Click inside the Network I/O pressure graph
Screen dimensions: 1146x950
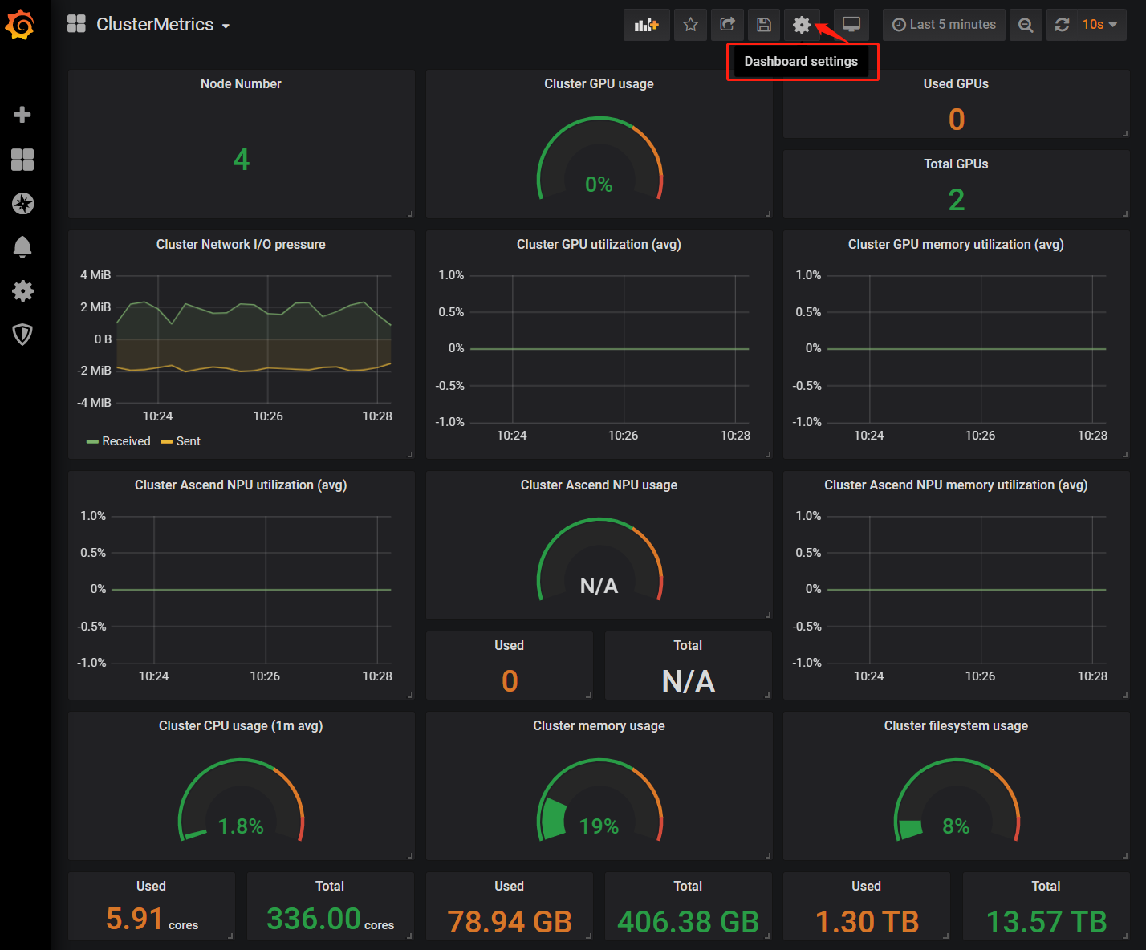click(x=254, y=339)
